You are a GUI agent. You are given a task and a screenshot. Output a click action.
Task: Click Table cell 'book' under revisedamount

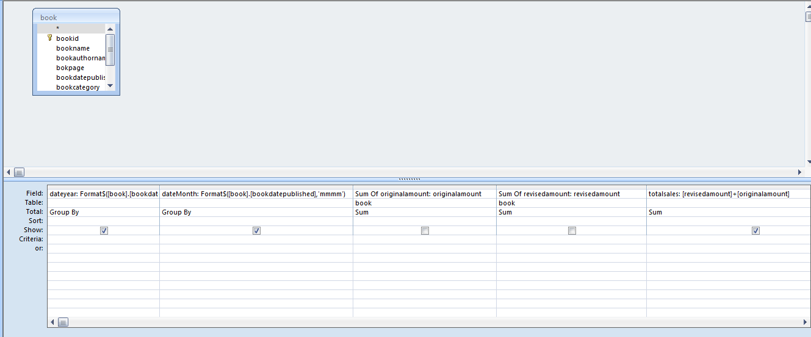click(x=572, y=203)
